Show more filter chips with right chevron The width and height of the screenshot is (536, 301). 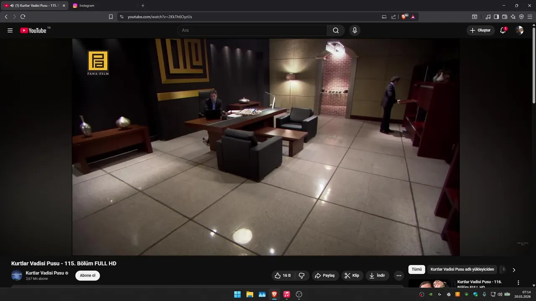pos(514,270)
